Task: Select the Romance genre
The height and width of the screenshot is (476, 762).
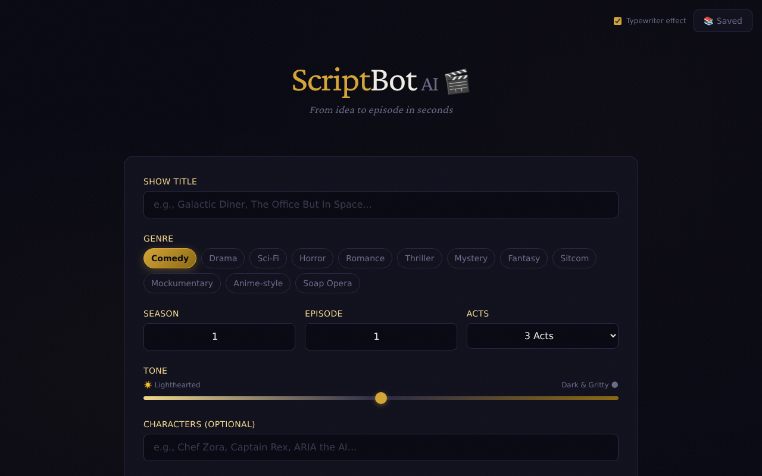Action: (x=365, y=258)
